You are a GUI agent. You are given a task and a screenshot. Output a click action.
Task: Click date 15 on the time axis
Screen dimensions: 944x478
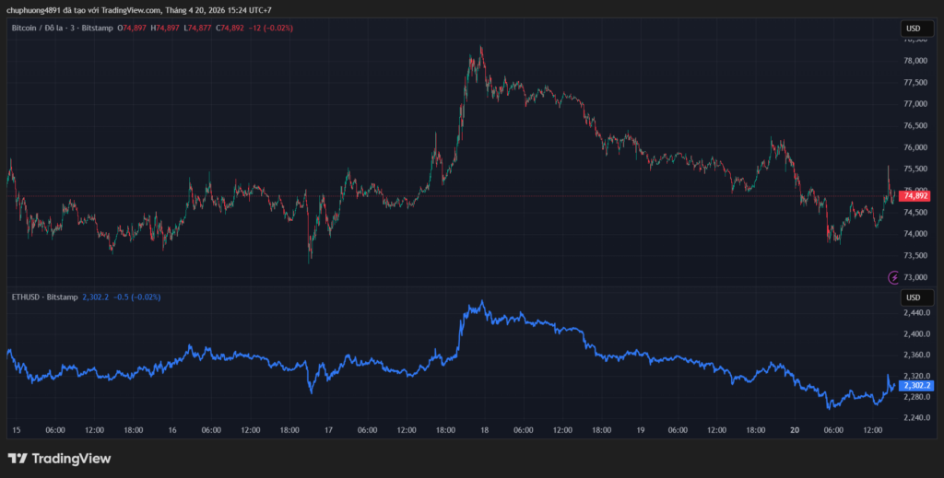coord(17,430)
